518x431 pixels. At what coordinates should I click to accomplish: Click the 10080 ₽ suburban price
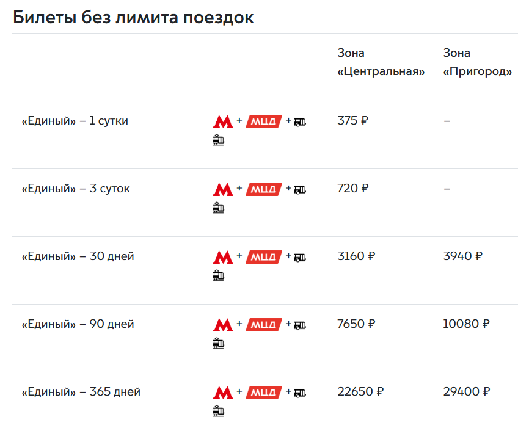pos(466,324)
